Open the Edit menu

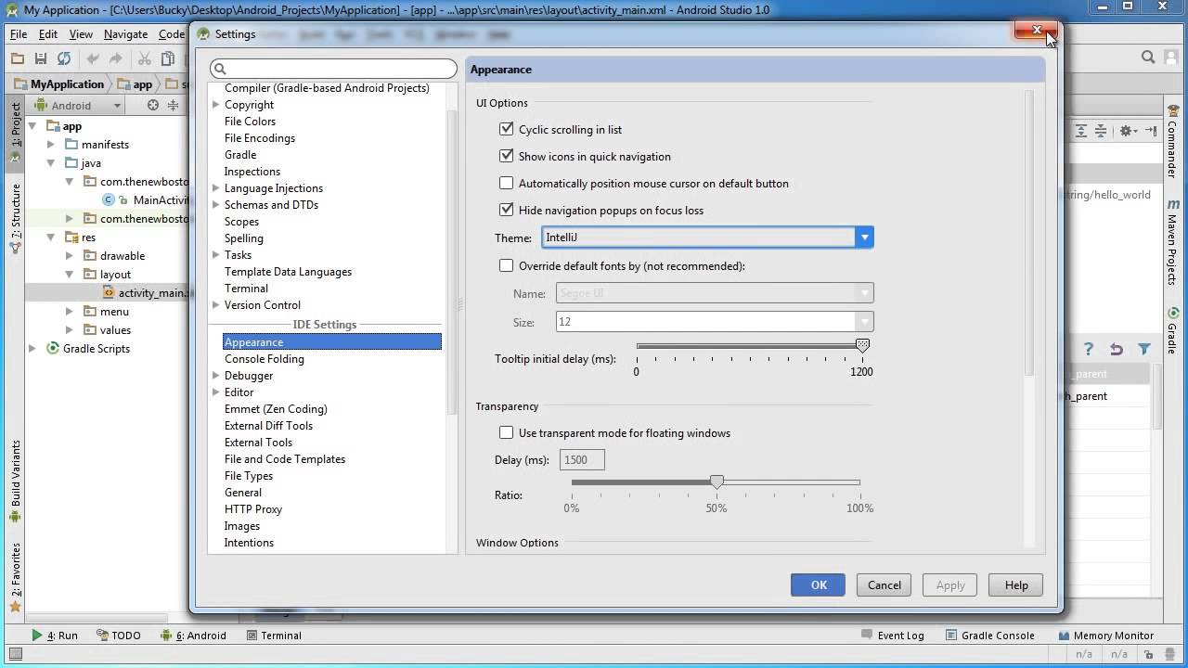coord(48,33)
